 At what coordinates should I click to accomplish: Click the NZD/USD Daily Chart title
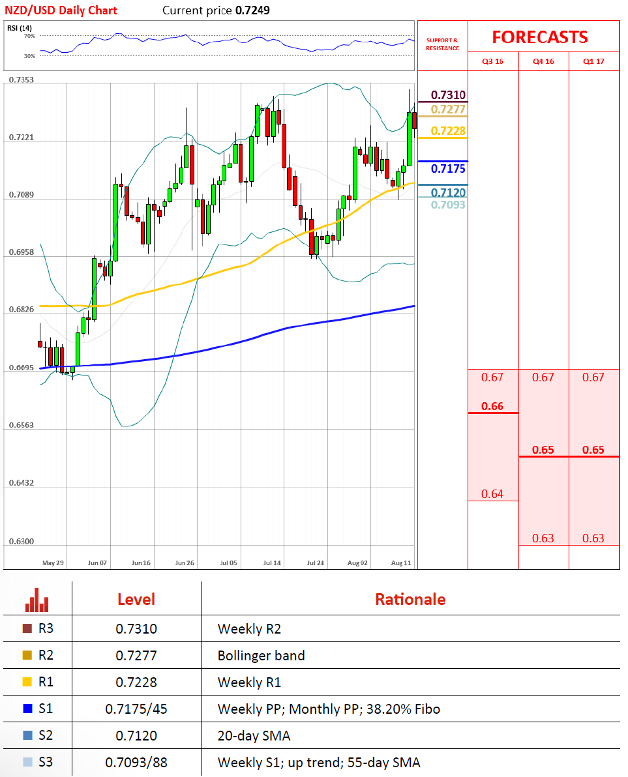(x=61, y=10)
